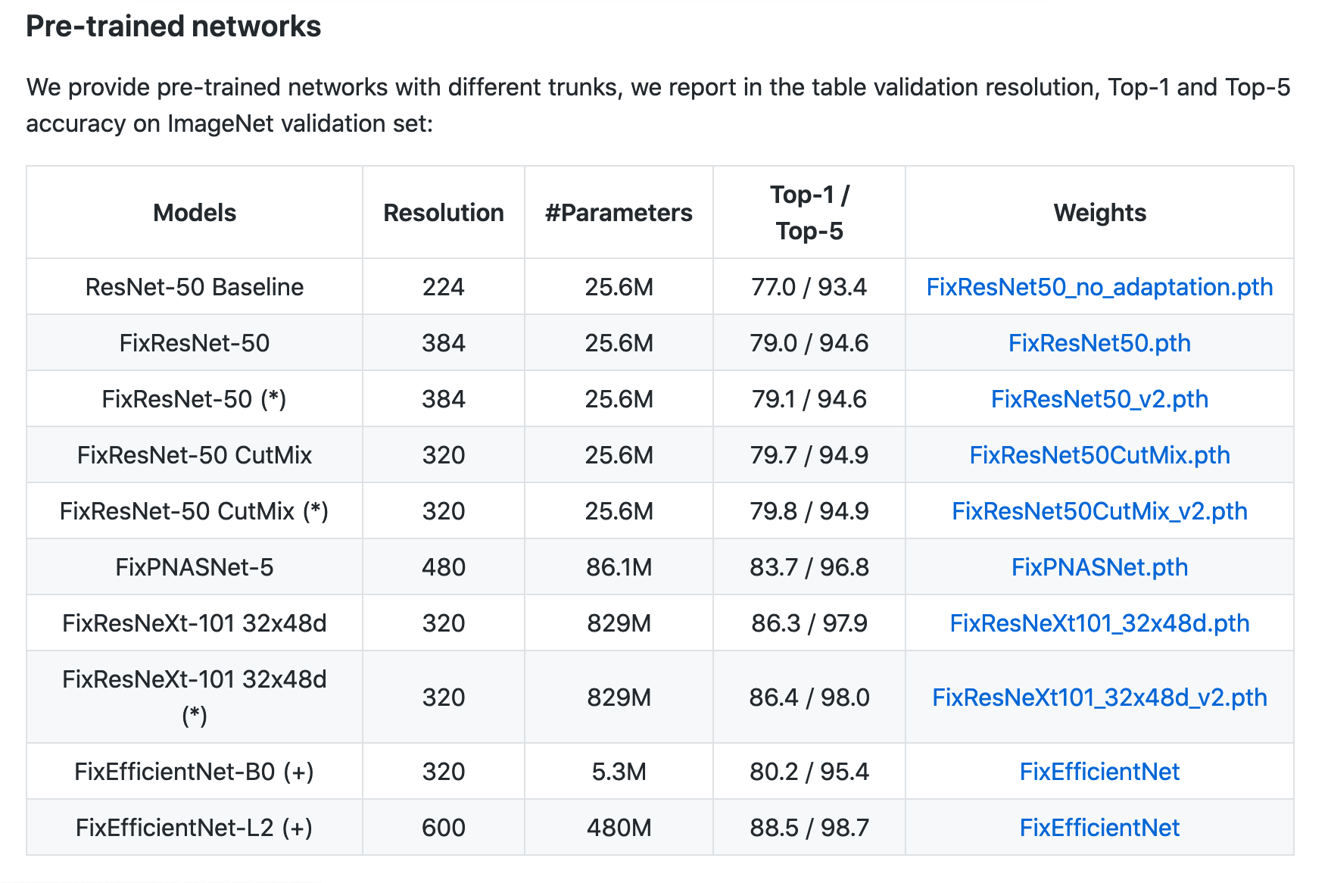
Task: Select the ResNet-50 Baseline model cell
Action: point(195,287)
